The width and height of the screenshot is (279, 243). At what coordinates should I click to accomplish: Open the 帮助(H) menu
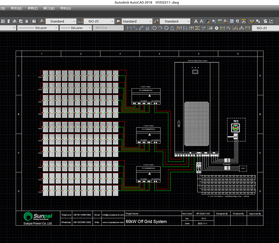click(x=65, y=8)
